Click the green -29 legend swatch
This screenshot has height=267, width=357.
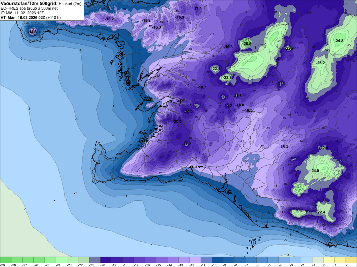pos(6,260)
